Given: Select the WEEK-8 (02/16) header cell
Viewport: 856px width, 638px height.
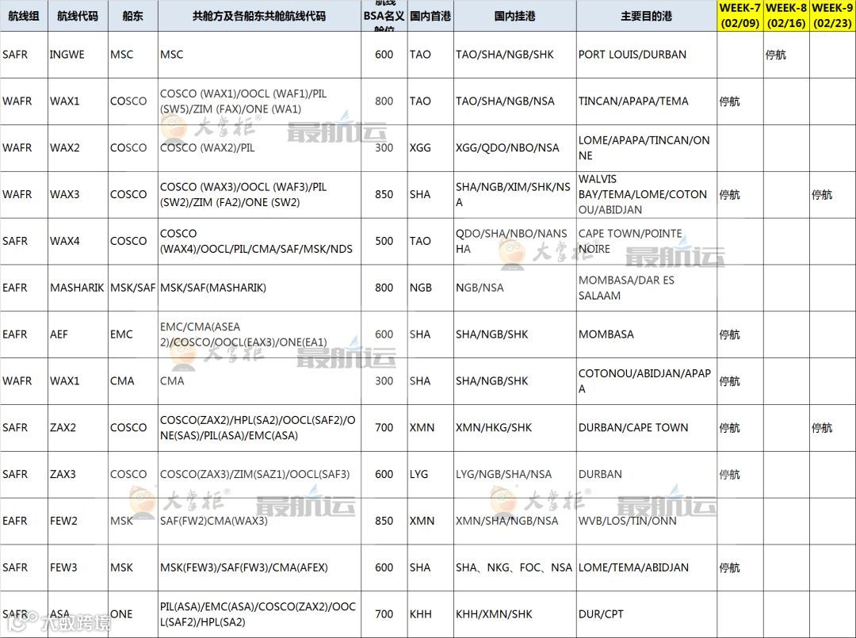Looking at the screenshot, I should pos(786,16).
